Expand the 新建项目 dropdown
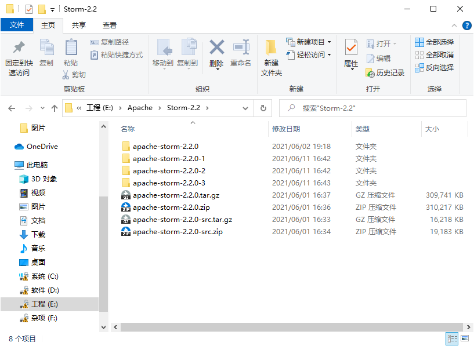474x346 pixels. click(x=329, y=42)
